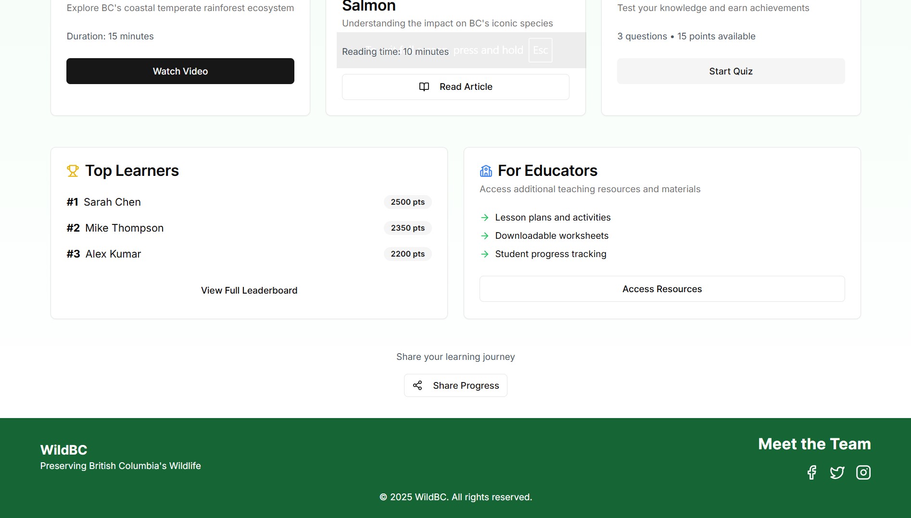Click the Top Learners heading
The height and width of the screenshot is (518, 911).
pyautogui.click(x=132, y=171)
